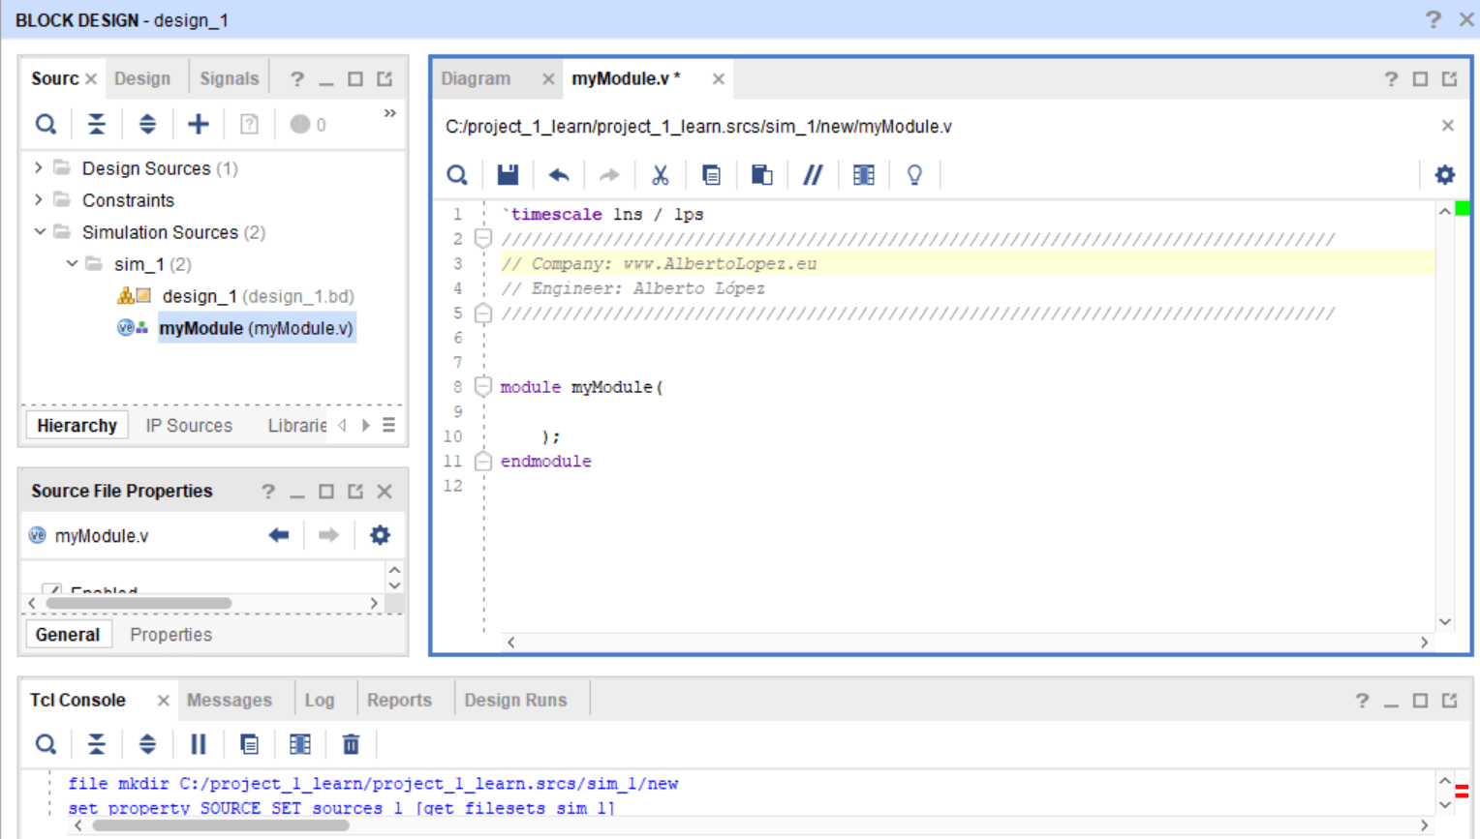The height and width of the screenshot is (839, 1480).
Task: Close the myModule.v editor tab
Action: 718,79
